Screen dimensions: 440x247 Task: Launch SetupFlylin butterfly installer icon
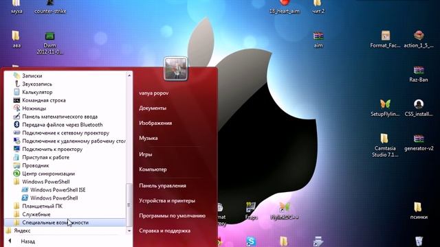385,108
